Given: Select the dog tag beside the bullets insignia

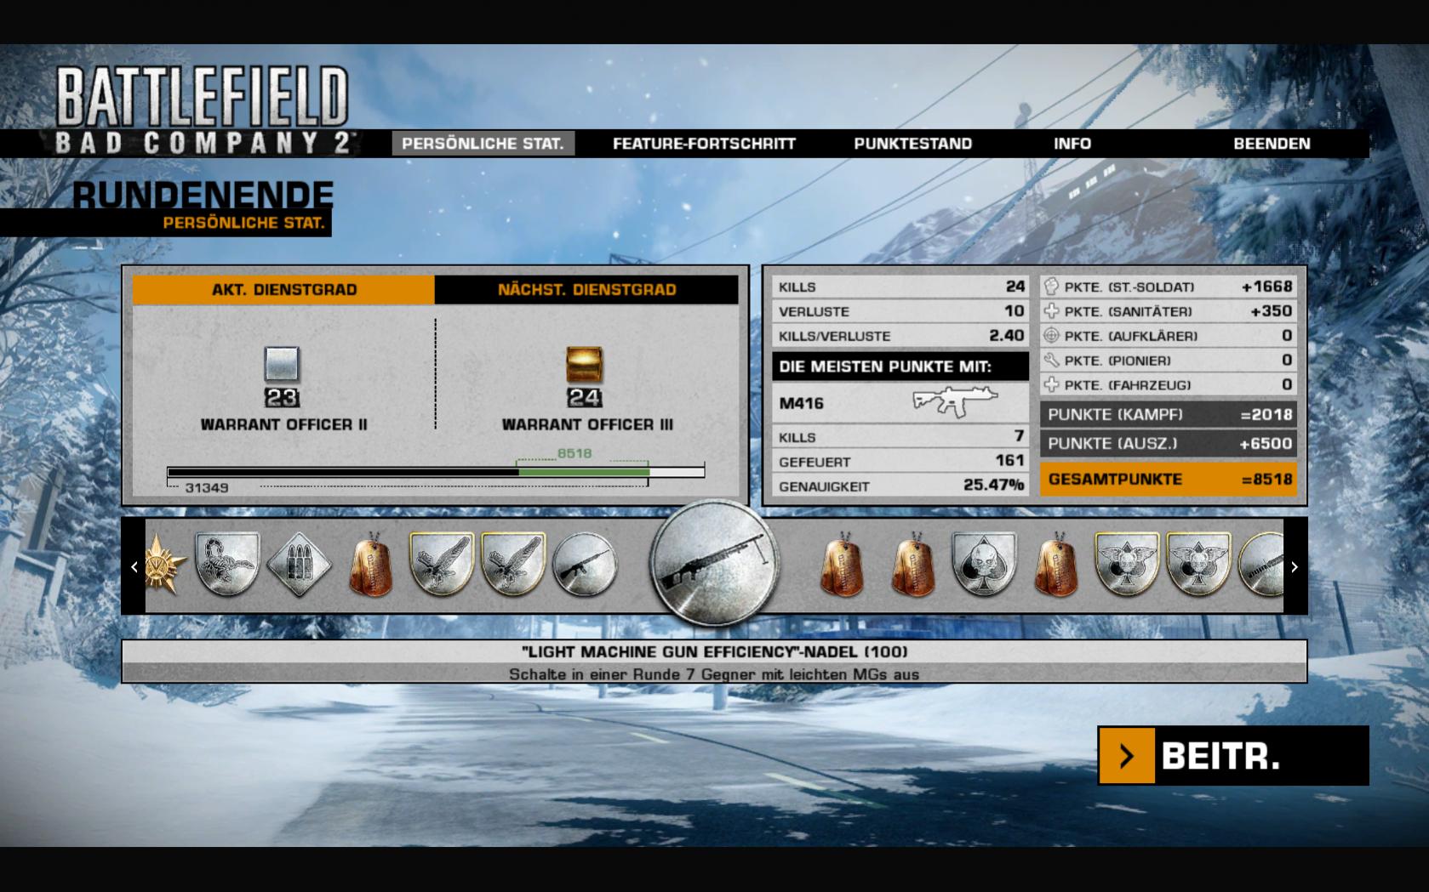Looking at the screenshot, I should 371,565.
